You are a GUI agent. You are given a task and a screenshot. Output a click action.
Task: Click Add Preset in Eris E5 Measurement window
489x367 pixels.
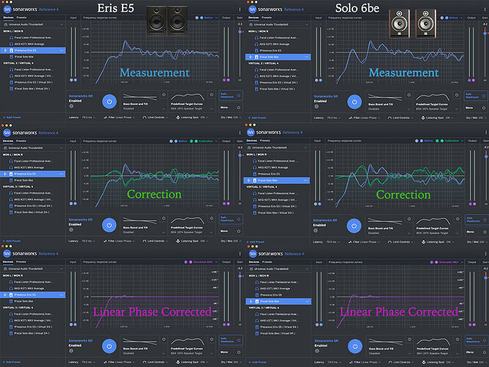tap(12, 117)
